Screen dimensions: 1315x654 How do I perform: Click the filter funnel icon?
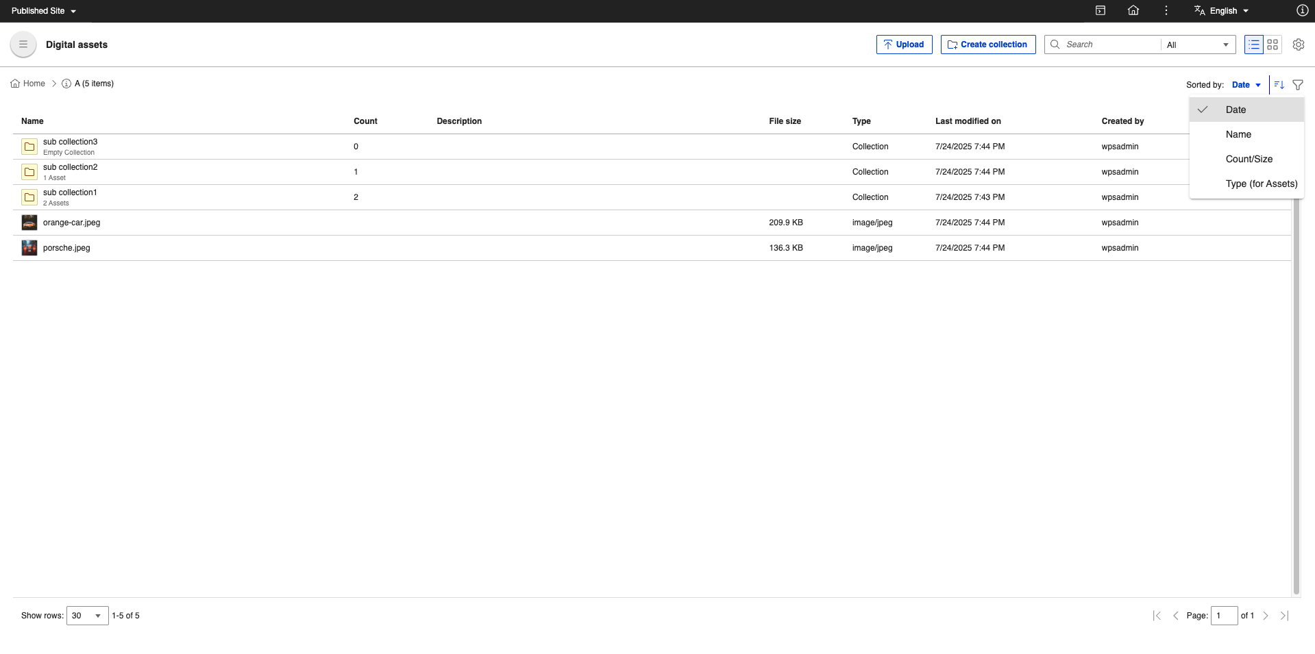[x=1297, y=84]
